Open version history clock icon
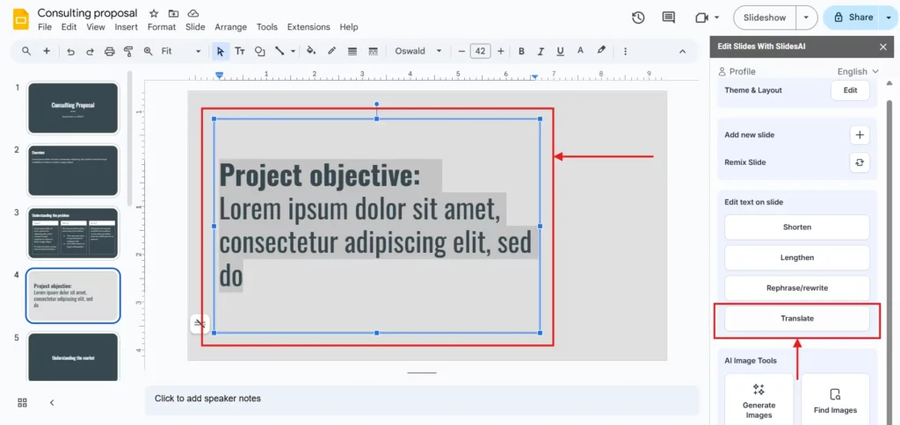Screen dimensions: 900x425 [x=638, y=18]
